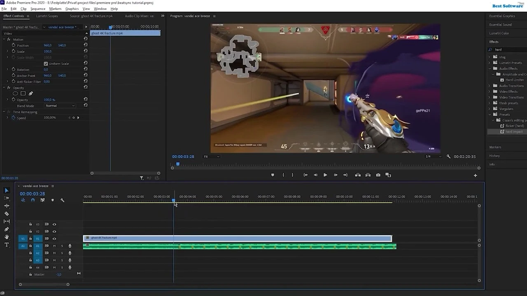Image resolution: width=527 pixels, height=296 pixels.
Task: Toggle linked selection in the timeline
Action: 42,200
